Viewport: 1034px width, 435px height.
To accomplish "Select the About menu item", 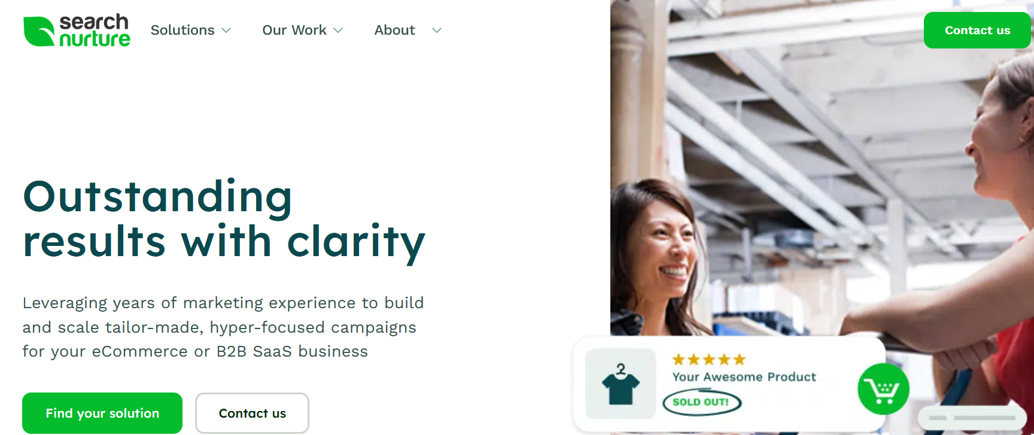I will pyautogui.click(x=394, y=31).
